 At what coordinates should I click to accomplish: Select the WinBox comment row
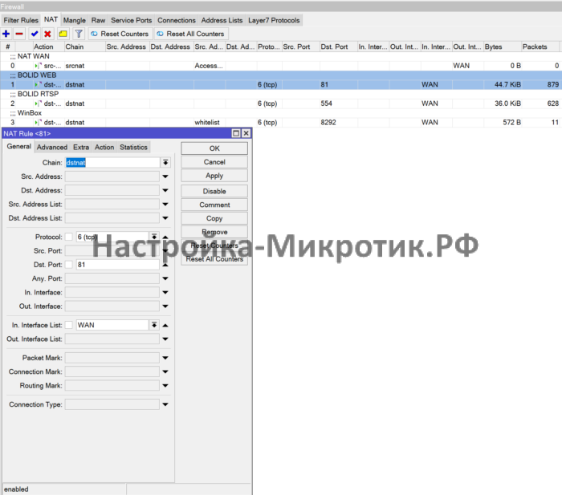pyautogui.click(x=281, y=113)
